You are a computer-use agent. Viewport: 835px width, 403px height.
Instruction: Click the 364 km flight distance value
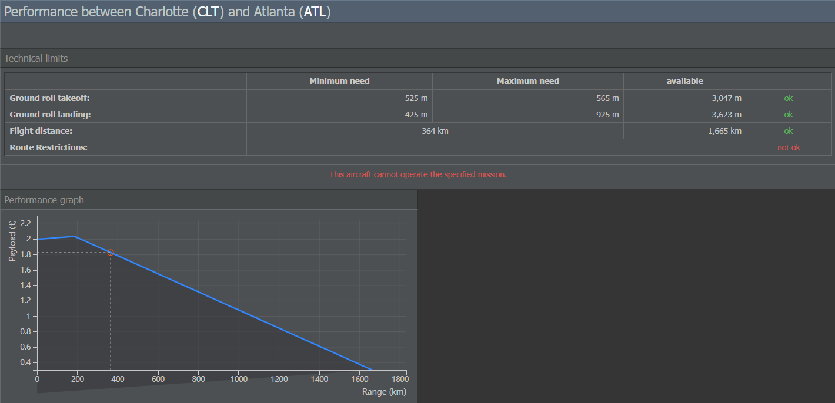pyautogui.click(x=435, y=131)
